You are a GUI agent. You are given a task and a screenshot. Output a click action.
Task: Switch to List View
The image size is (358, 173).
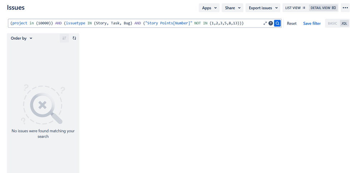point(295,8)
